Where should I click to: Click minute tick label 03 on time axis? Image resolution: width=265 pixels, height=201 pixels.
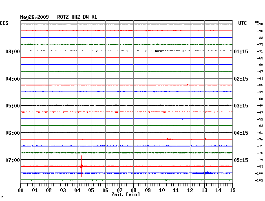point(63,190)
